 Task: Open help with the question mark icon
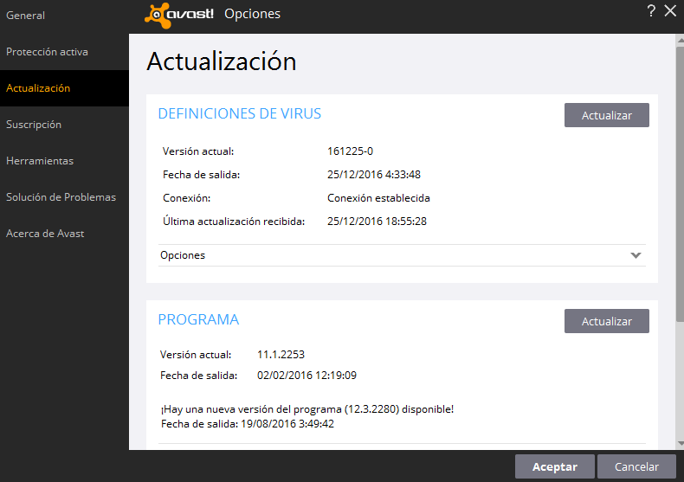(651, 11)
